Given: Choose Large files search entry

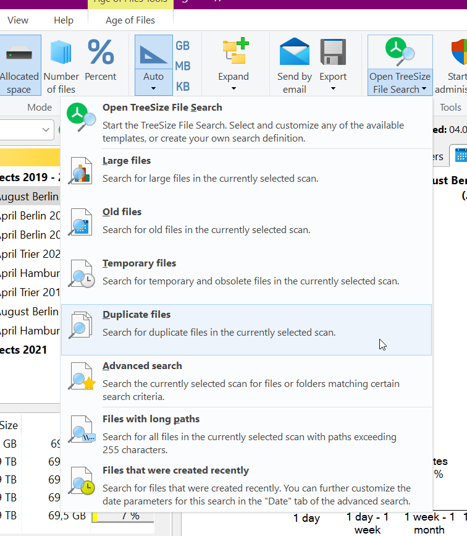Looking at the screenshot, I should point(127,161).
